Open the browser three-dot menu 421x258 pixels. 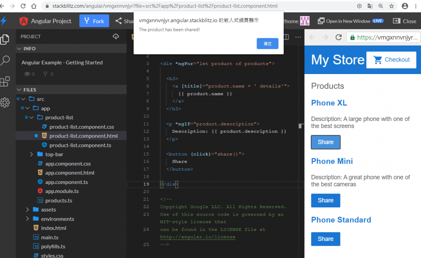click(x=416, y=6)
